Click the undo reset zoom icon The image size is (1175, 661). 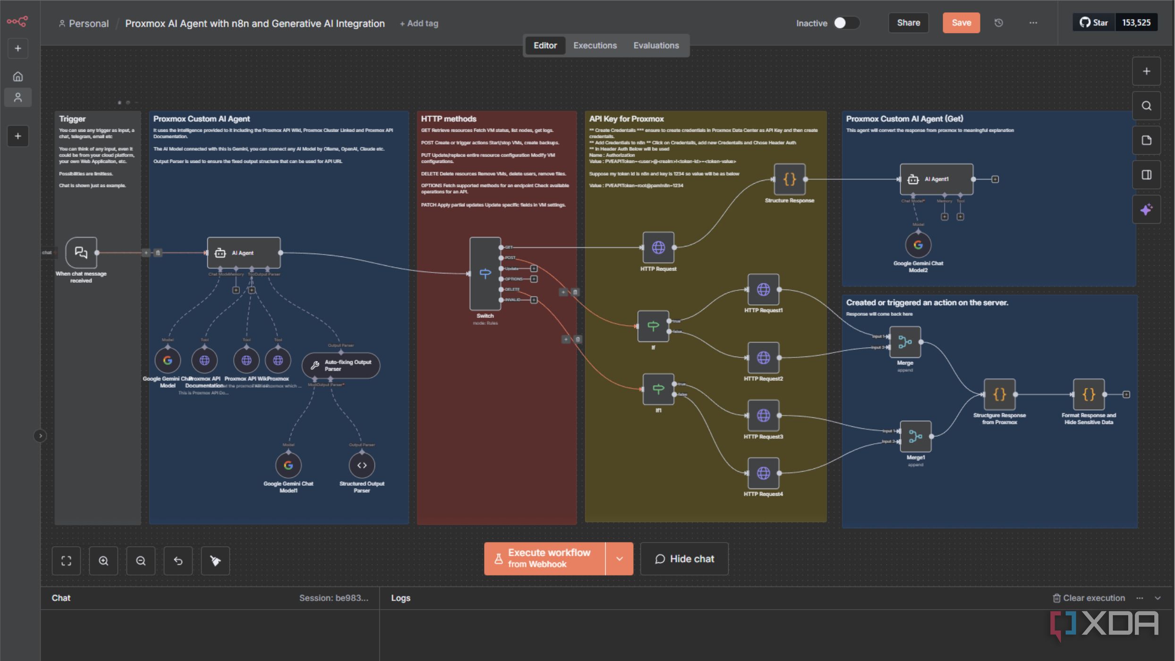click(178, 560)
